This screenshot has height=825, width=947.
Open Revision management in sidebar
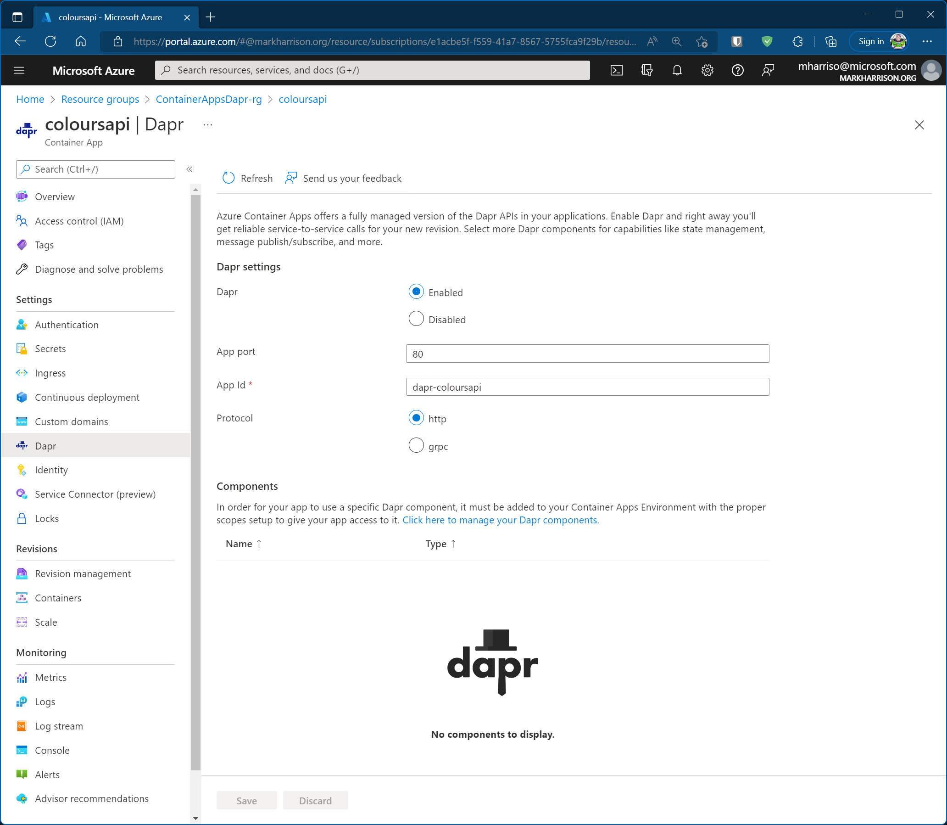tap(83, 573)
